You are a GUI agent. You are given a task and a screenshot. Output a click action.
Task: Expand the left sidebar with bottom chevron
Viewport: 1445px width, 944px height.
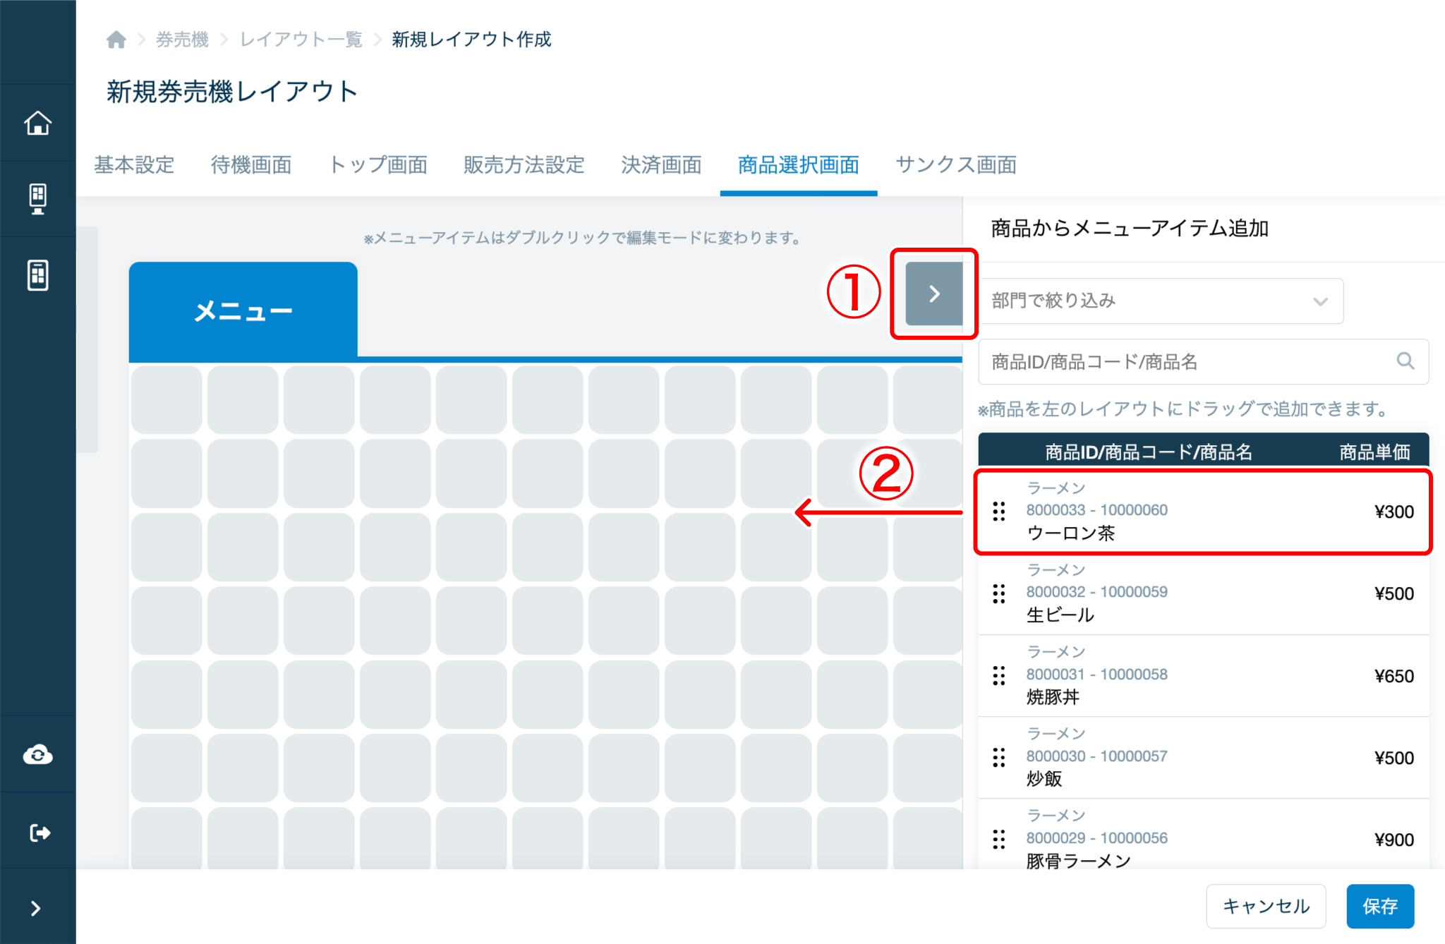(36, 908)
